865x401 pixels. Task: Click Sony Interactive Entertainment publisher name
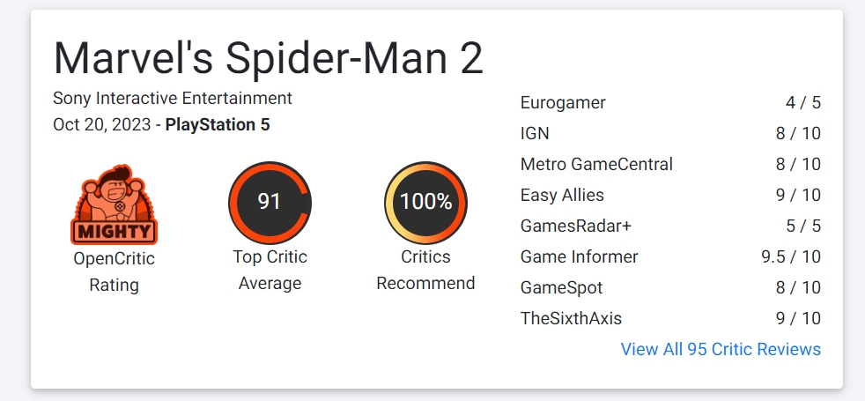173,98
